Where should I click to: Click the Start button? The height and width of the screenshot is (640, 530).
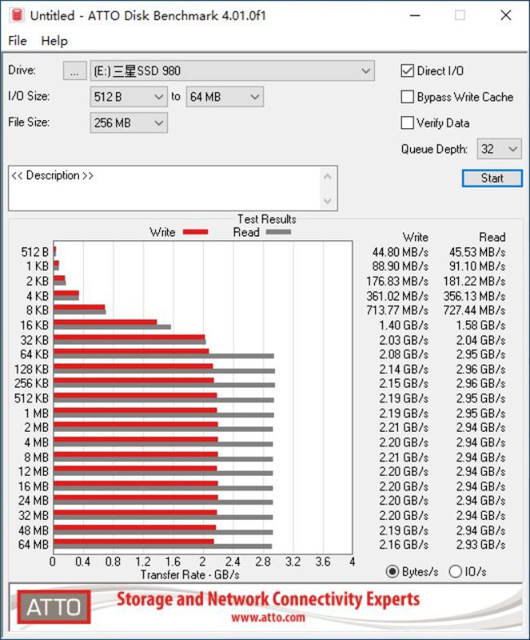pos(492,178)
